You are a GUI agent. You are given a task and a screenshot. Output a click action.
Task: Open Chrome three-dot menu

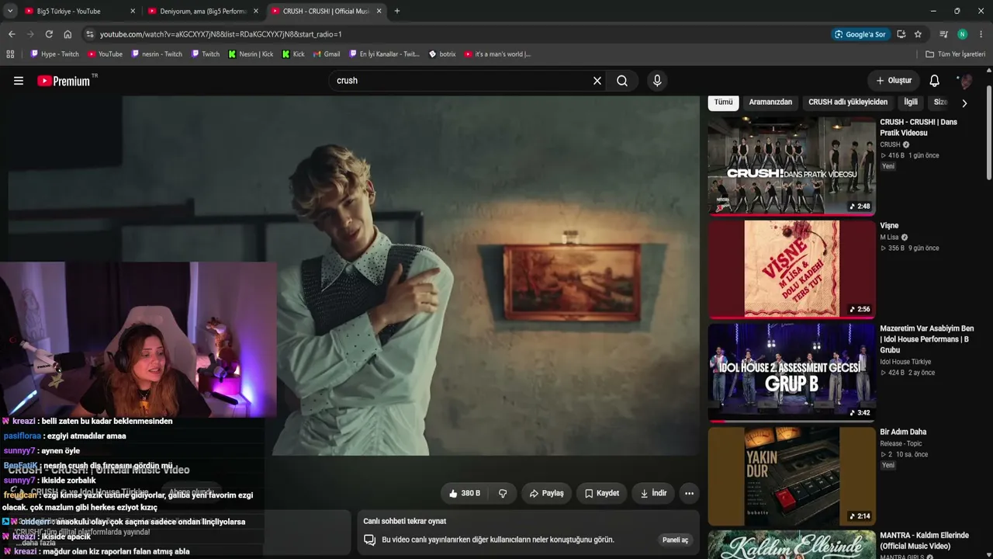tap(981, 34)
